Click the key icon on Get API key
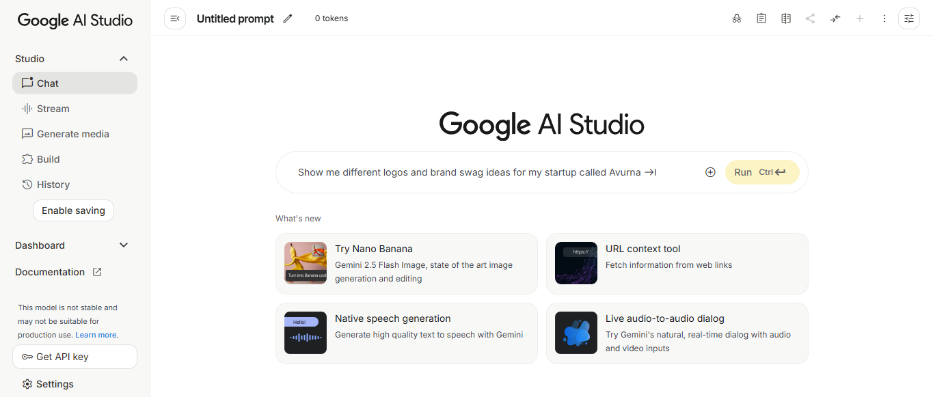Viewport: 933px width, 397px height. click(27, 357)
